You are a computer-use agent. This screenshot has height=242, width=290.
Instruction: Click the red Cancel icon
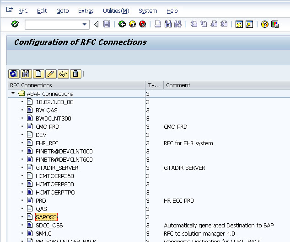click(143, 24)
